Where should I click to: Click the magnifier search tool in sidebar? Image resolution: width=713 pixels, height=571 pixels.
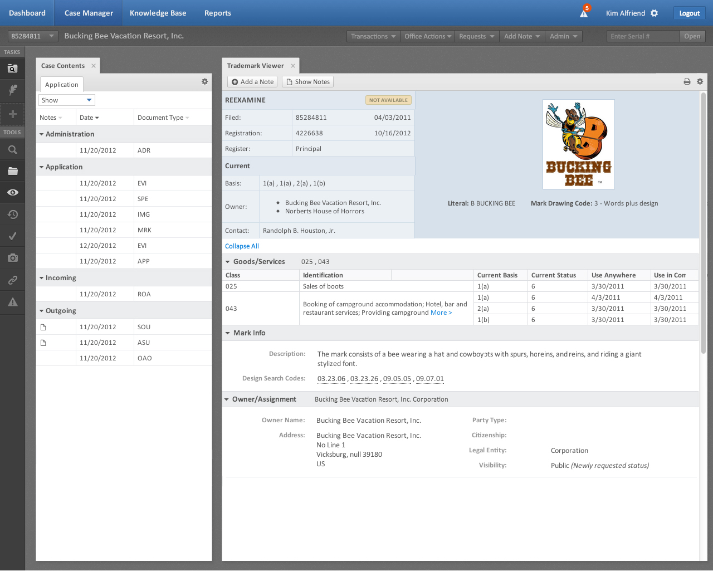(x=12, y=150)
